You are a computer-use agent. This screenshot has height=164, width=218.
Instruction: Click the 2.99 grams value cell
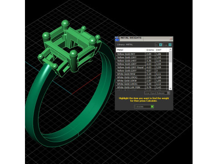coord(150,57)
